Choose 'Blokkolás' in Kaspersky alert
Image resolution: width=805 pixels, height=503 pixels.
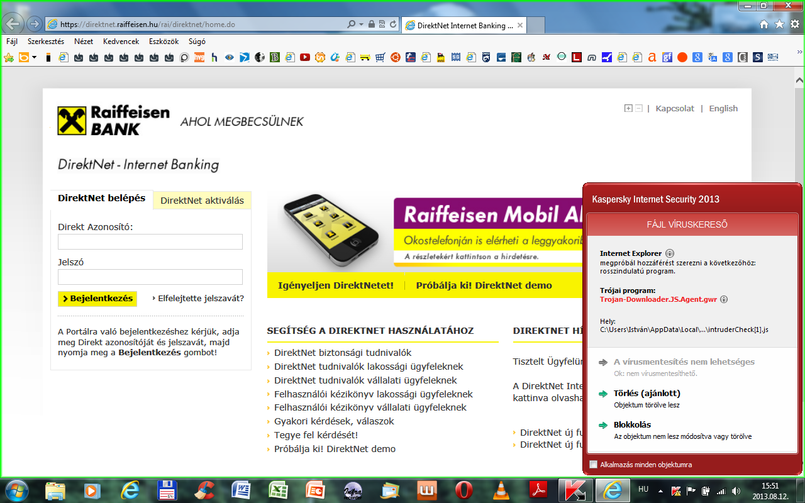point(632,425)
